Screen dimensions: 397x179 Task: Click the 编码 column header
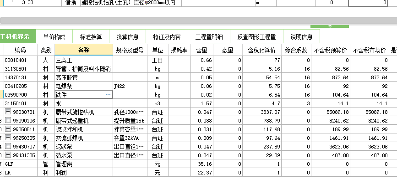(x=21, y=50)
